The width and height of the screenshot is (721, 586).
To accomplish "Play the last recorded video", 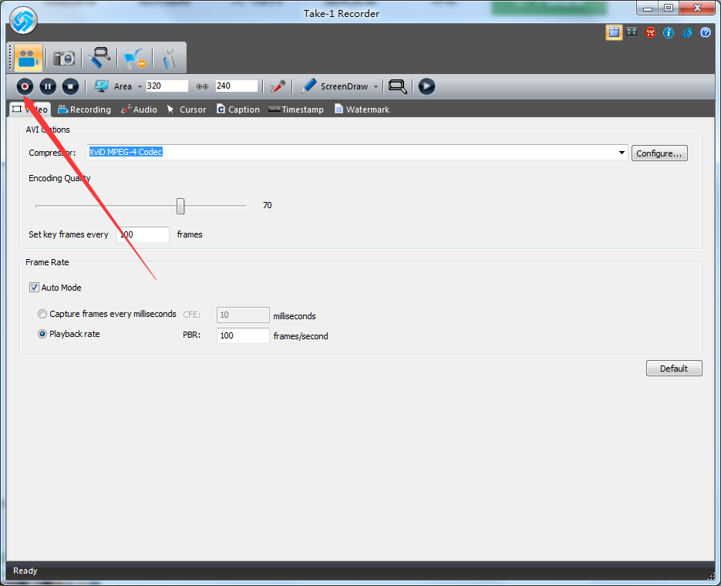I will (x=426, y=86).
